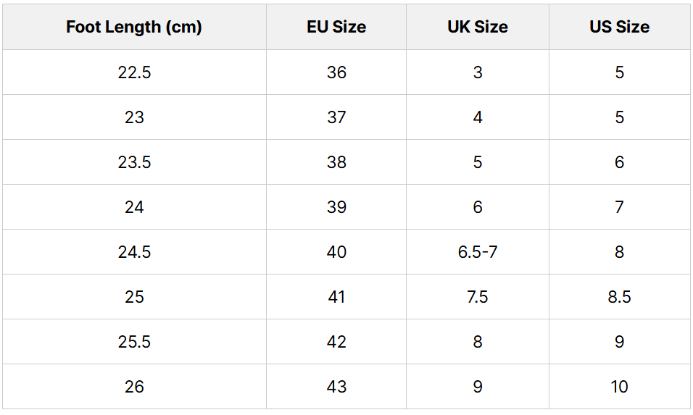Select the US size 8.5 cell
The image size is (693, 415).
click(620, 297)
